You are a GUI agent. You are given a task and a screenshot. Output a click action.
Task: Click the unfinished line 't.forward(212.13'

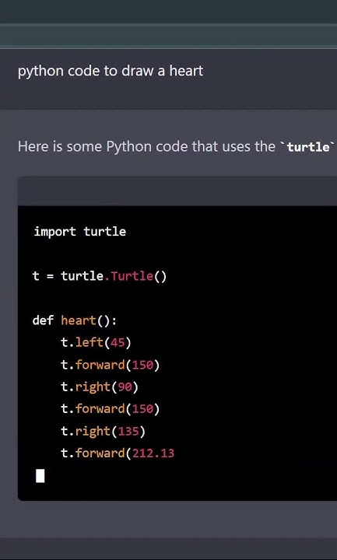pos(118,453)
